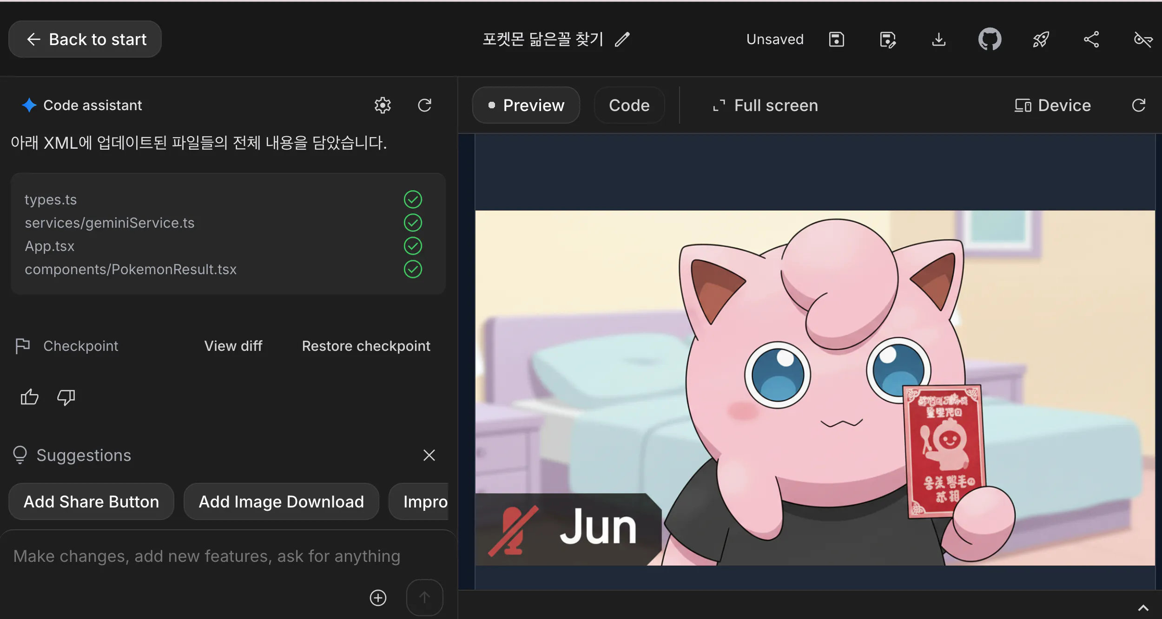Click Restore checkpoint
This screenshot has width=1162, height=619.
point(366,346)
